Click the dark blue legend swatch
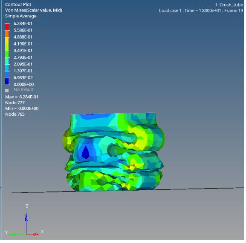 [7, 81]
